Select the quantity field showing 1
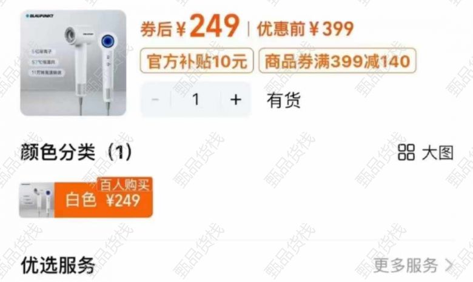The height and width of the screenshot is (282, 473). point(196,99)
